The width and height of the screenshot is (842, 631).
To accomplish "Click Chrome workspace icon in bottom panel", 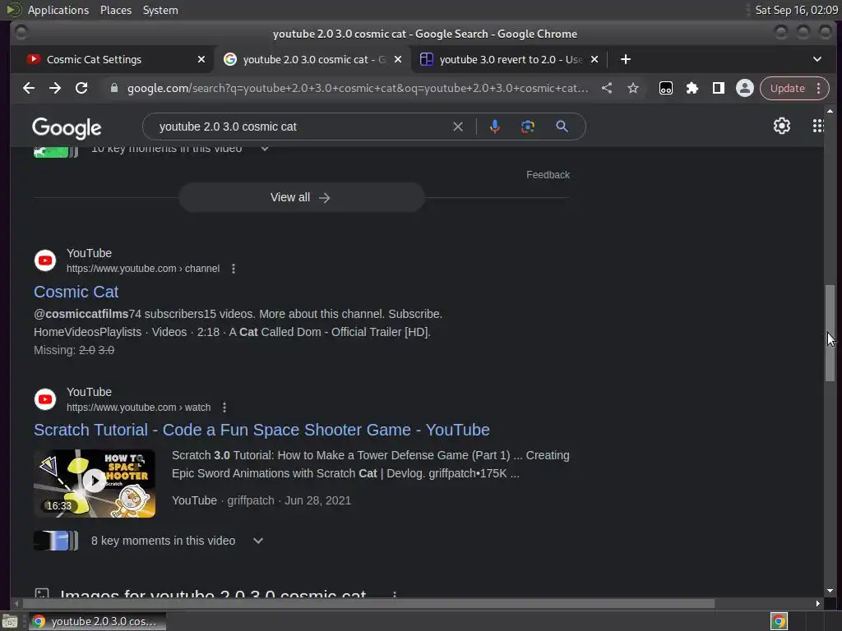I will 779,621.
